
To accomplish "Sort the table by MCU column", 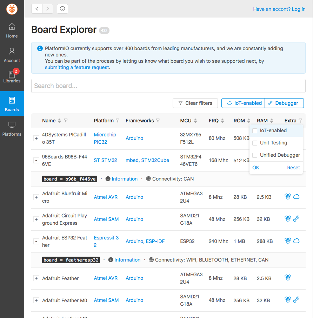I will [x=195, y=121].
